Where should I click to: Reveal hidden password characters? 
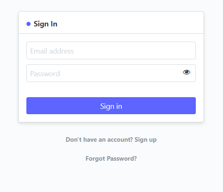[186, 72]
